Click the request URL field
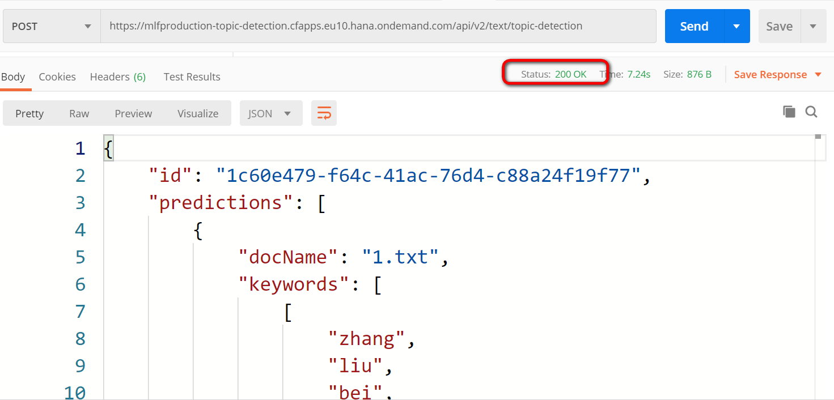Viewport: 834px width, 400px height. [x=378, y=26]
